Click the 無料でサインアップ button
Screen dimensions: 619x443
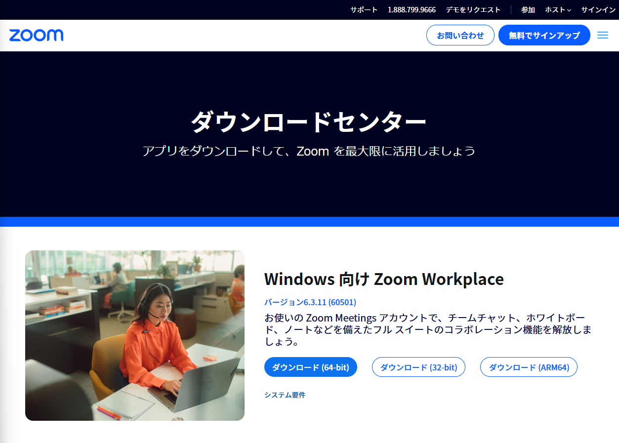click(544, 36)
